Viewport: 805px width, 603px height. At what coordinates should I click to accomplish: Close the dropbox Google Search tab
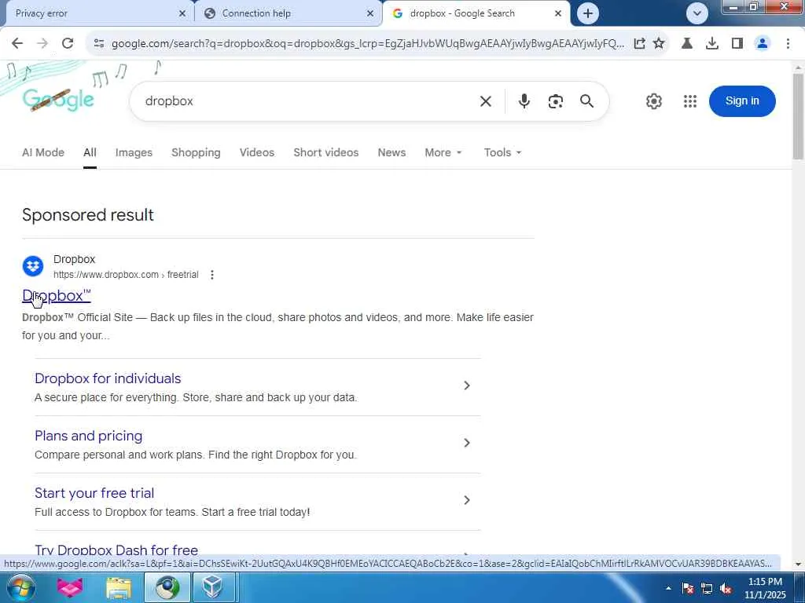click(557, 14)
